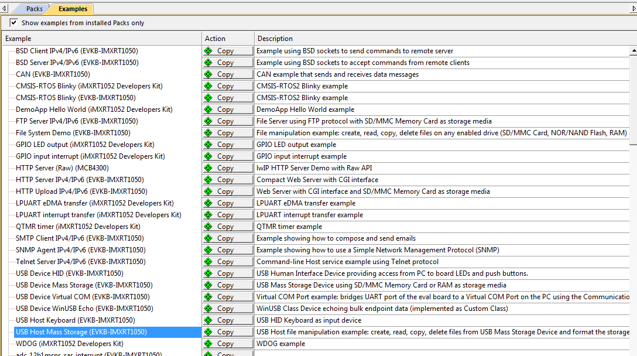Copy the CAN (EVKB-IMXRT1050) example
The image size is (637, 356).
coord(228,74)
